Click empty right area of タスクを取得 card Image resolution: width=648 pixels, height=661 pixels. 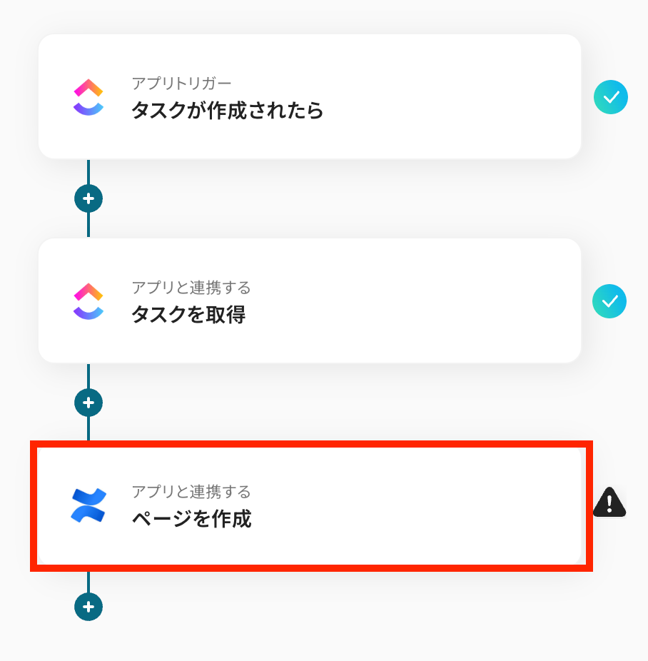464,301
